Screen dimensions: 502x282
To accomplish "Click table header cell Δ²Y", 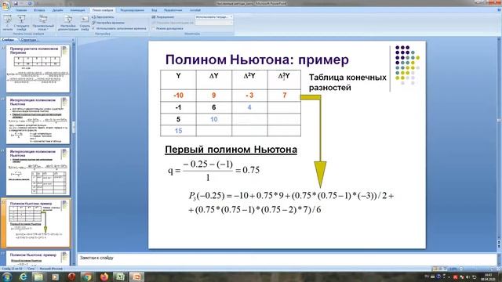I will (249, 80).
